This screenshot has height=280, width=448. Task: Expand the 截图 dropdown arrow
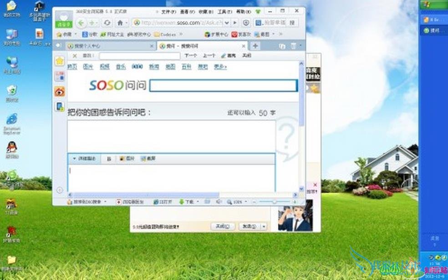click(x=274, y=34)
